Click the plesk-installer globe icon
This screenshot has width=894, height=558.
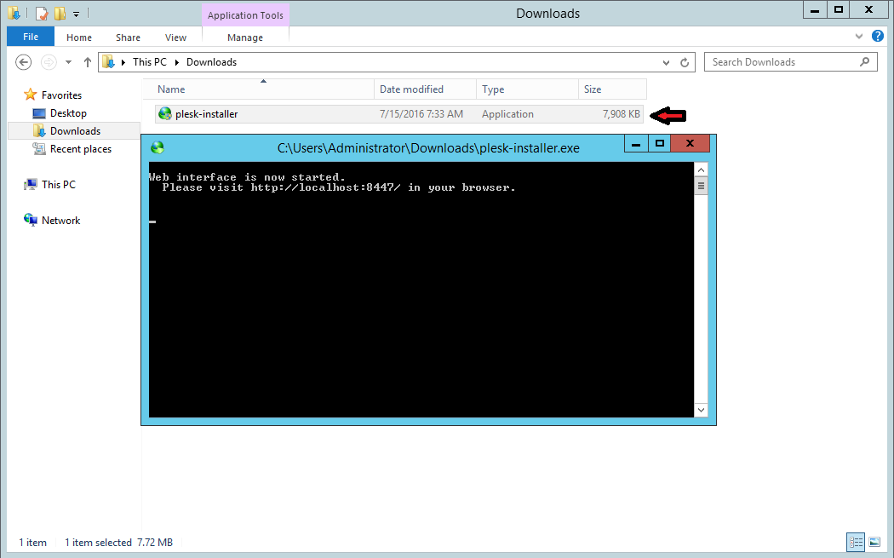(x=165, y=113)
